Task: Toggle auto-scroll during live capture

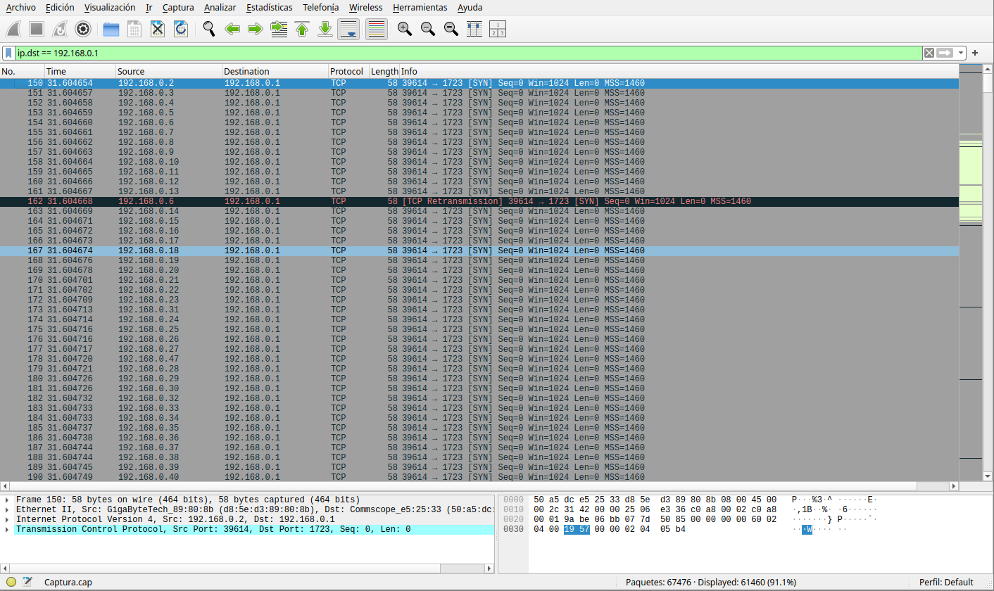Action: (348, 29)
